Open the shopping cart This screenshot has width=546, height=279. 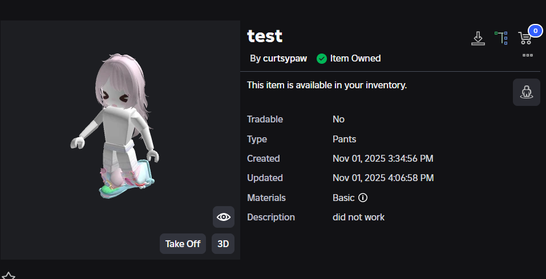525,38
